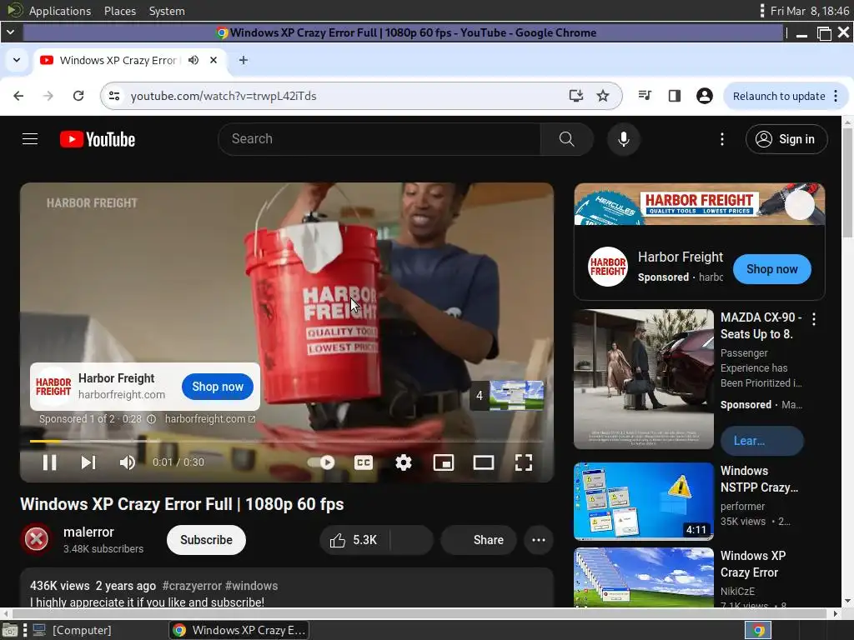This screenshot has width=854, height=640.
Task: Click Harbor Freight logo in sidebar ad
Action: pos(607,267)
